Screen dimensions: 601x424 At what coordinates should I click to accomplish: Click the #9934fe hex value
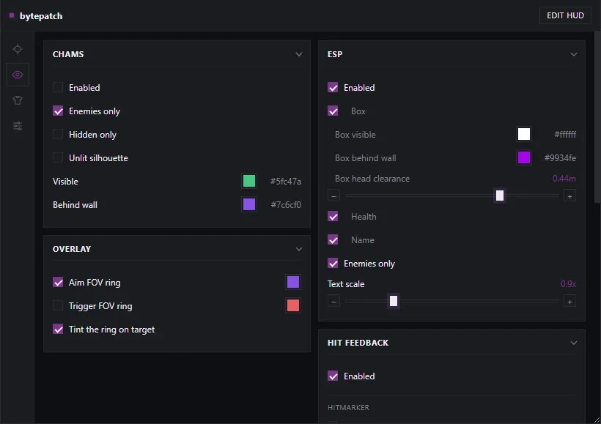(560, 157)
